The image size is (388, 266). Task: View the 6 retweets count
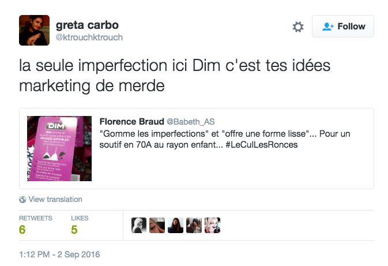(22, 230)
